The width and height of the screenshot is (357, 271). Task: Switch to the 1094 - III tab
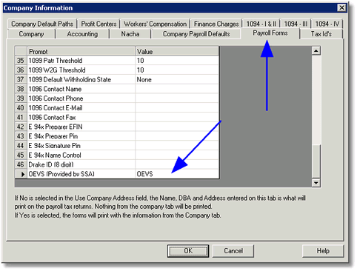296,24
